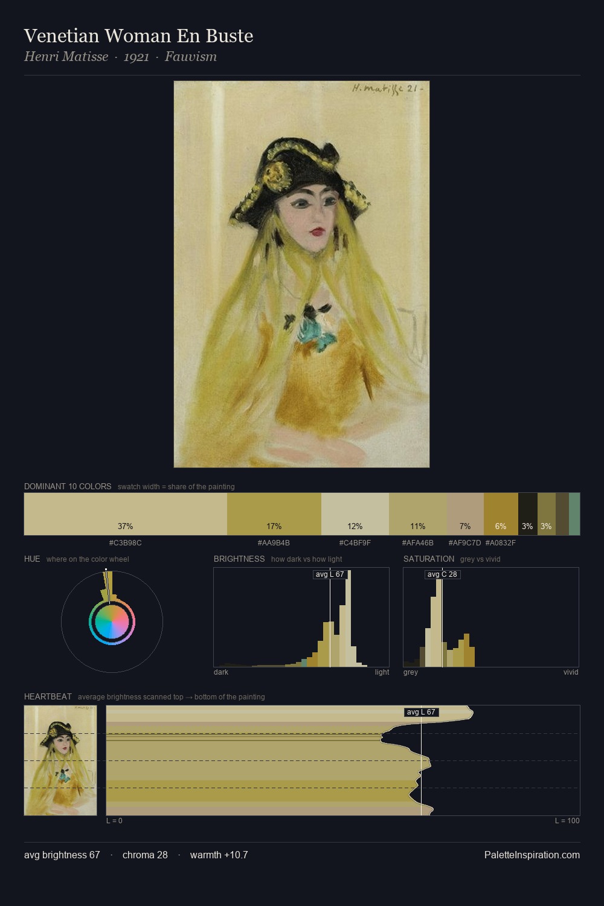
Task: Select the dark brown color swatch
Action: (562, 514)
